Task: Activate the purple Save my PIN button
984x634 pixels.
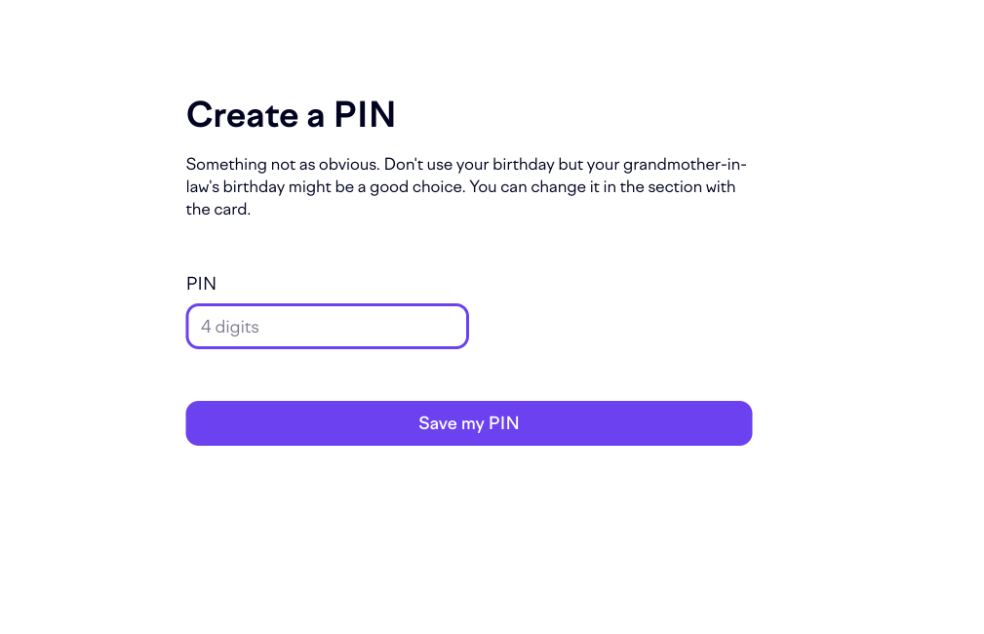Action: 468,422
